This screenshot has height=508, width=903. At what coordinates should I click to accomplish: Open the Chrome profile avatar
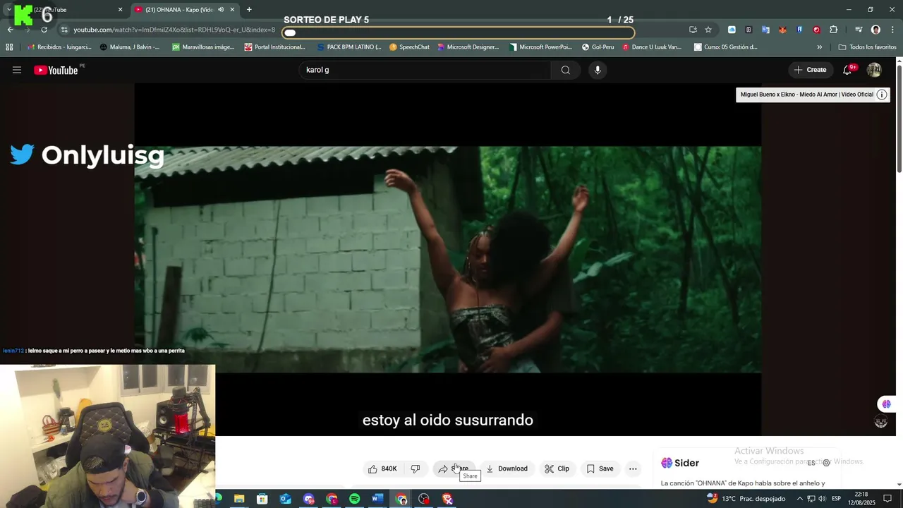coord(875,30)
